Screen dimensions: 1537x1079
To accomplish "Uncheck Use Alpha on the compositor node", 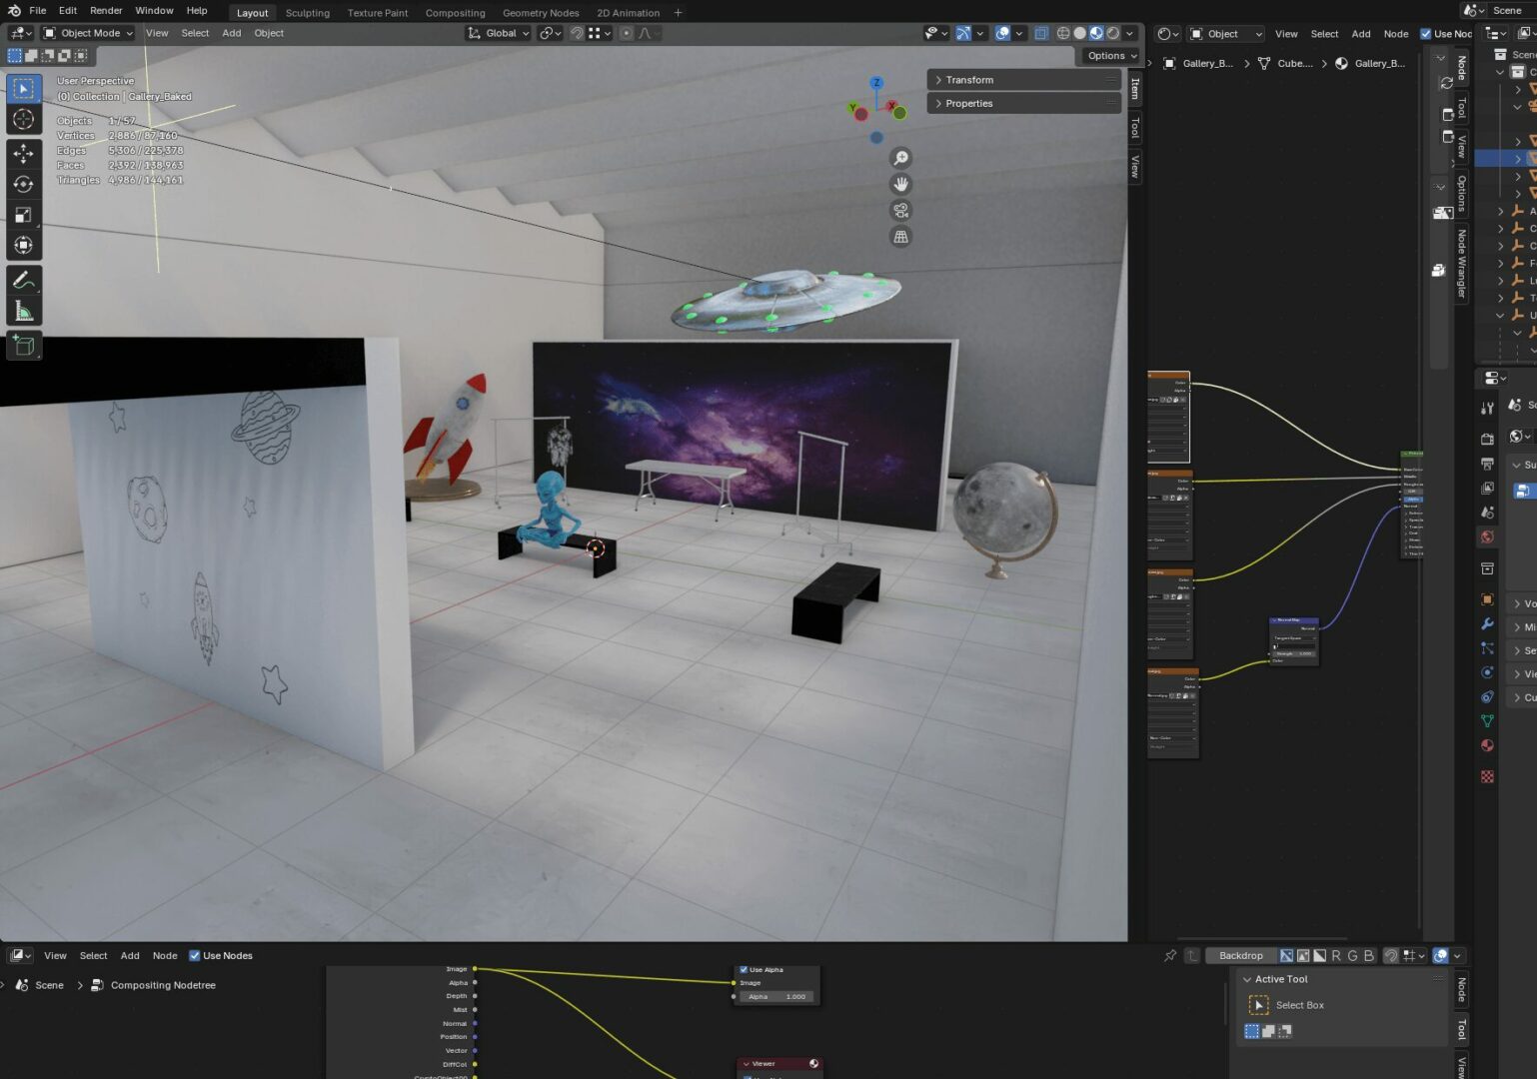I will pyautogui.click(x=744, y=969).
